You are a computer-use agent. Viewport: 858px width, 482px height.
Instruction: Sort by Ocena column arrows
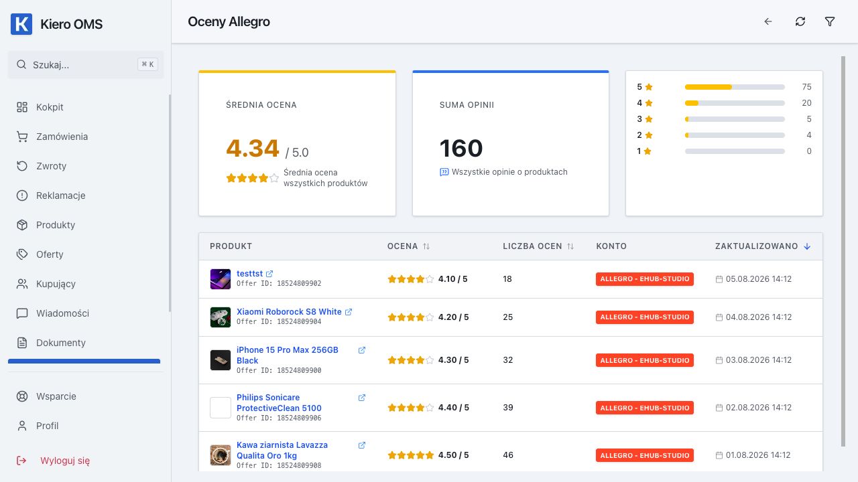[426, 246]
